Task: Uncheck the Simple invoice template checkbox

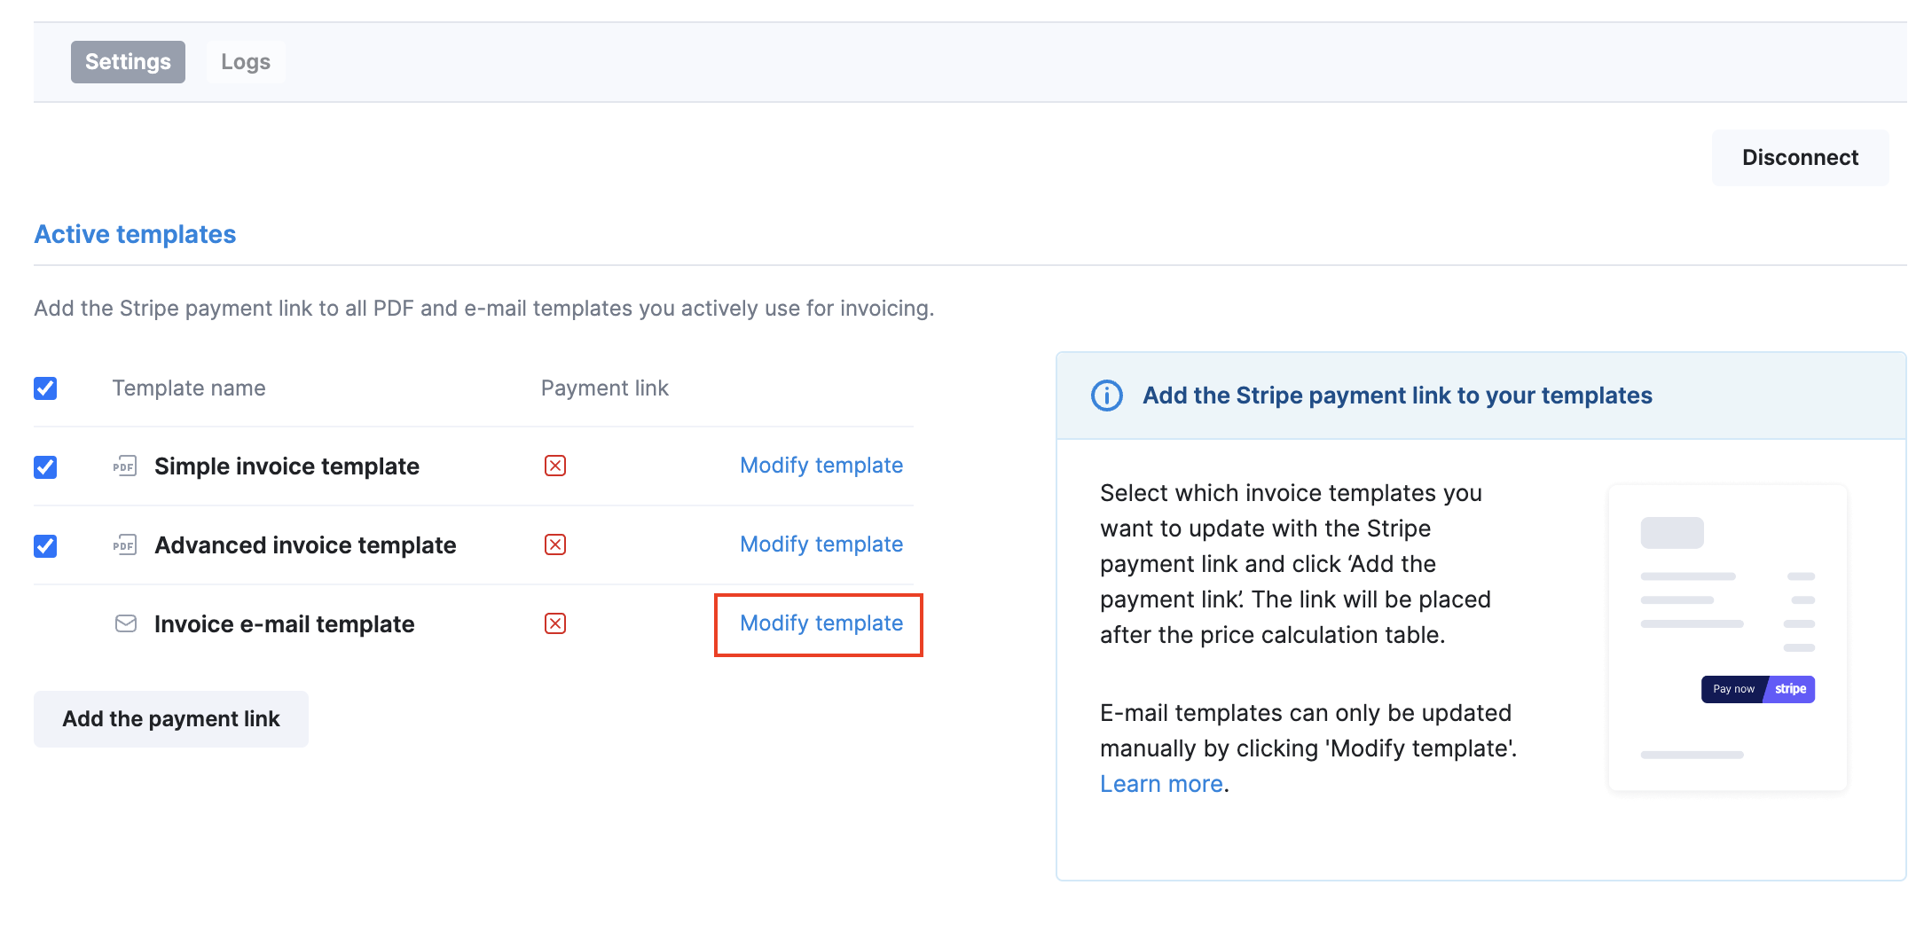Action: 45,467
